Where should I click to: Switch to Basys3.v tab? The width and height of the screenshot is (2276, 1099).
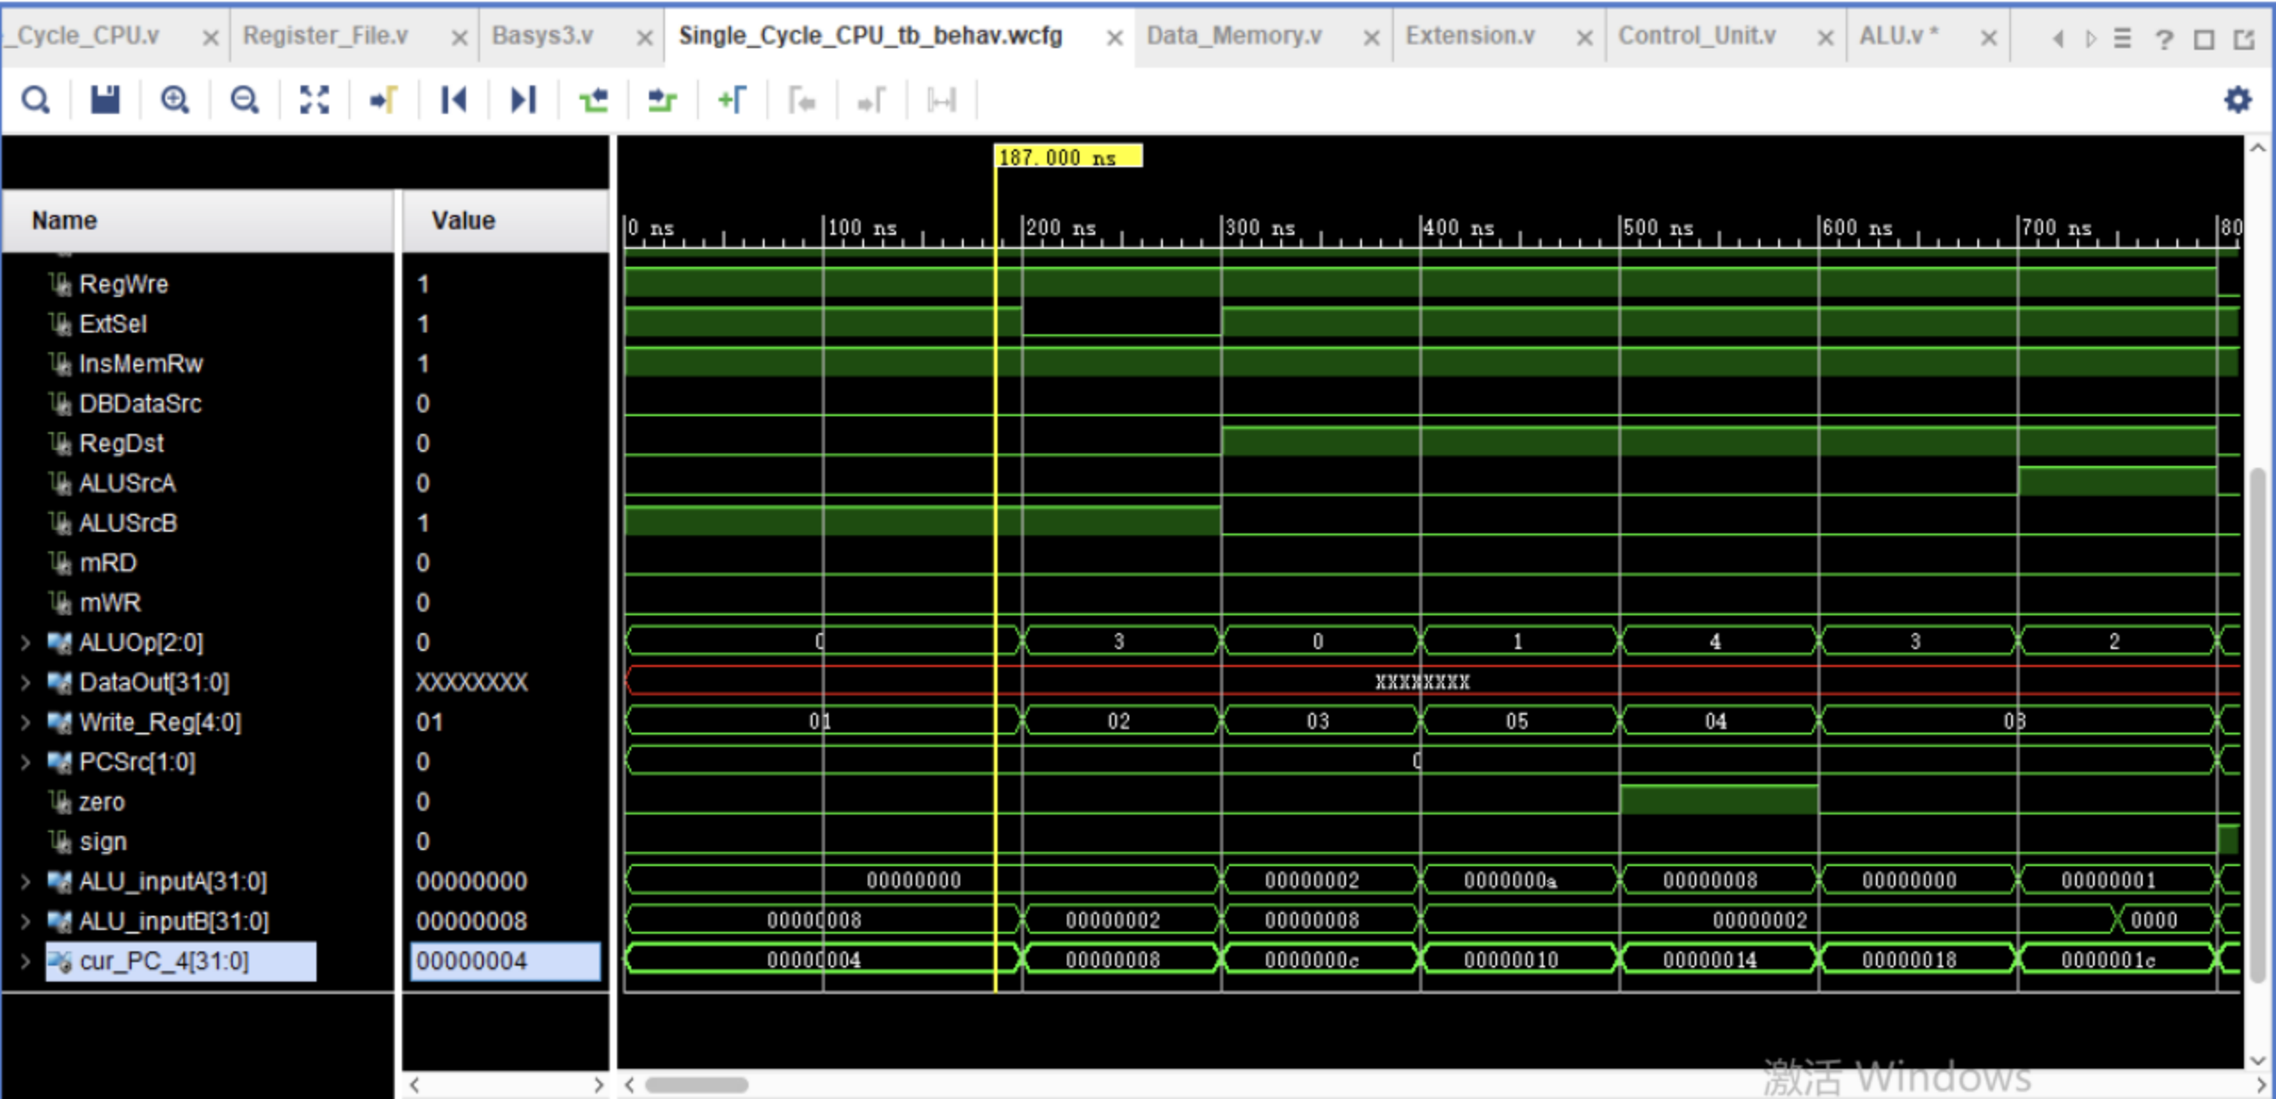542,36
